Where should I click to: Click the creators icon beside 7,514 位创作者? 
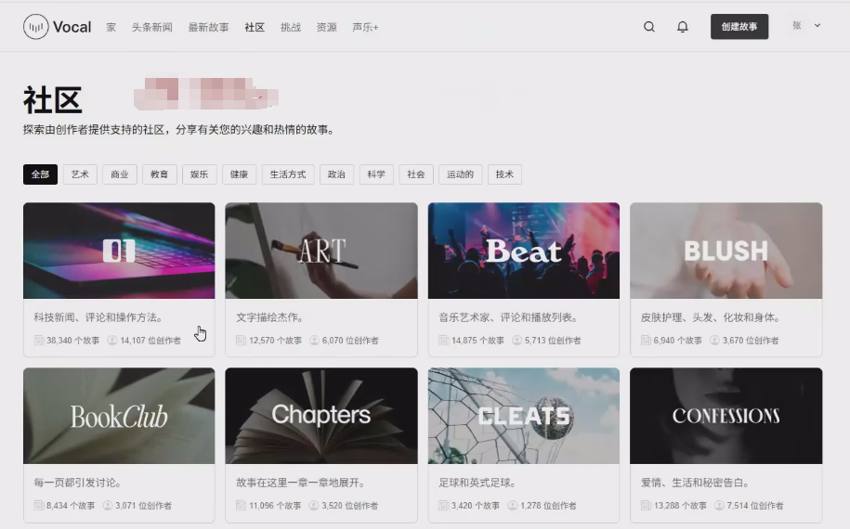715,506
